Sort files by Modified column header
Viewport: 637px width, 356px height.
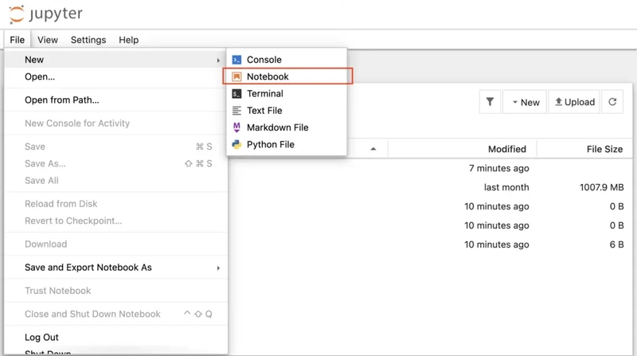(x=506, y=149)
